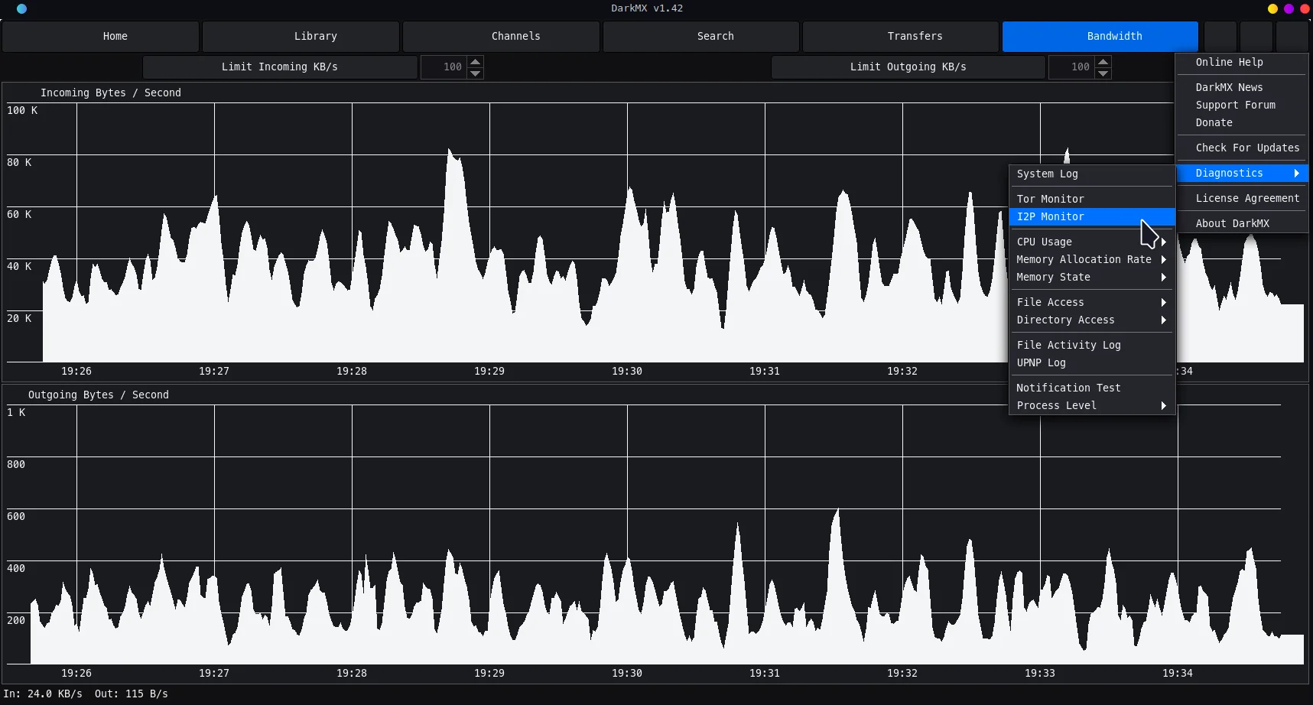Go to the Library tab

tap(315, 36)
